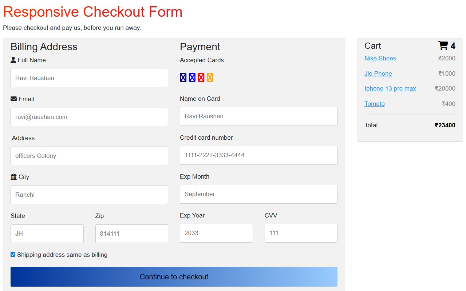Click inside the Email field
Image resolution: width=466 pixels, height=291 pixels.
click(x=89, y=117)
